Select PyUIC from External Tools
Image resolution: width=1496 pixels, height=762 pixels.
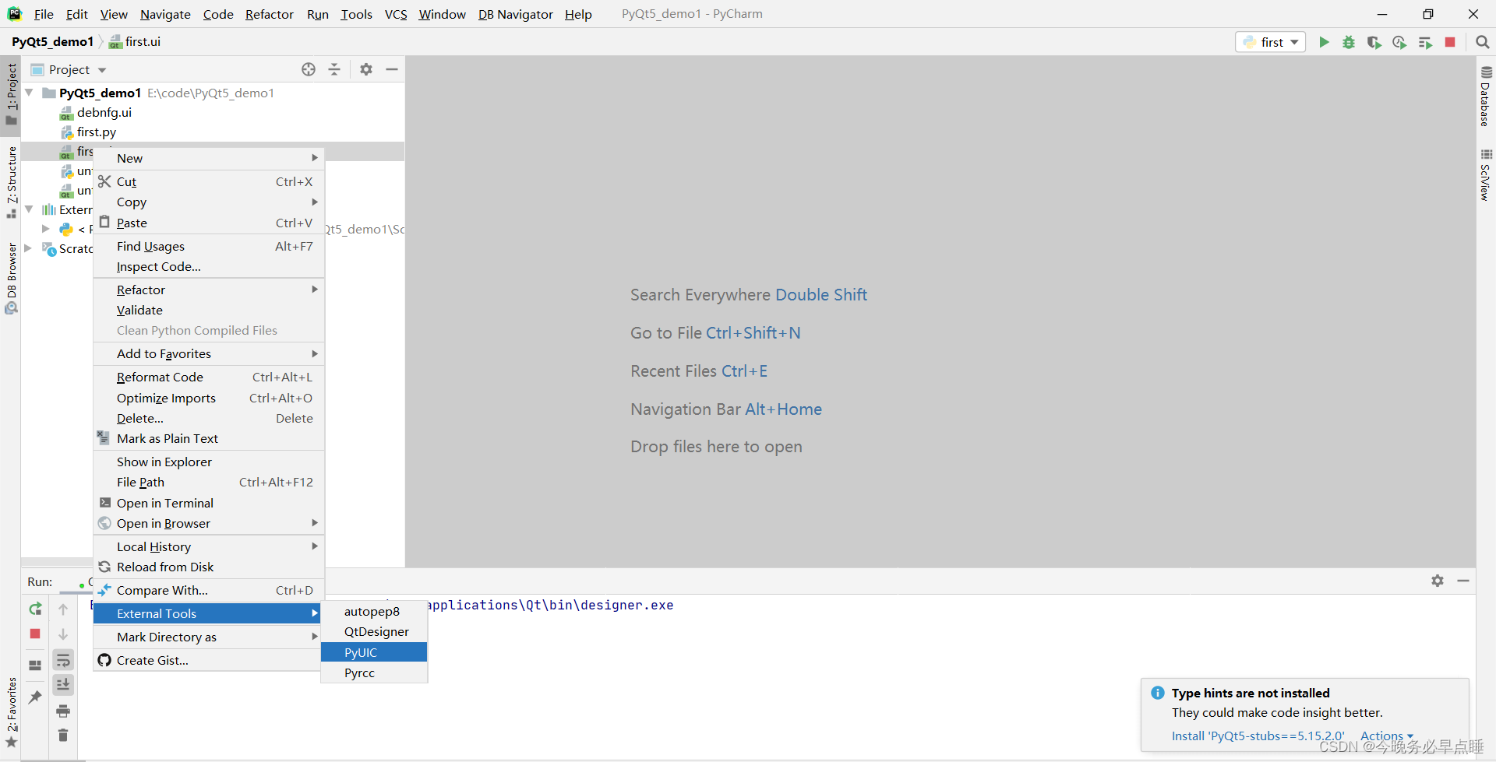[x=374, y=652]
